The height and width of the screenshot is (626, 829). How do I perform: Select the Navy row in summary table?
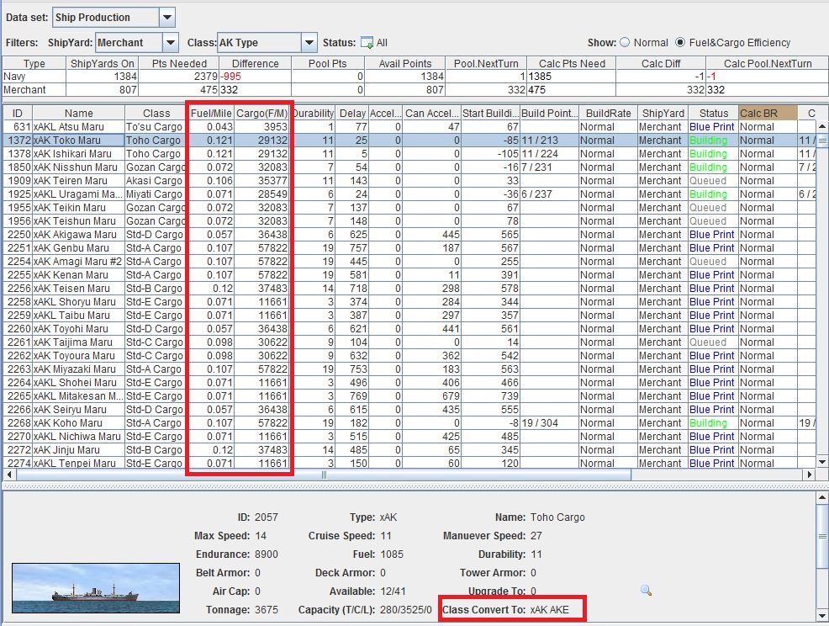point(34,77)
